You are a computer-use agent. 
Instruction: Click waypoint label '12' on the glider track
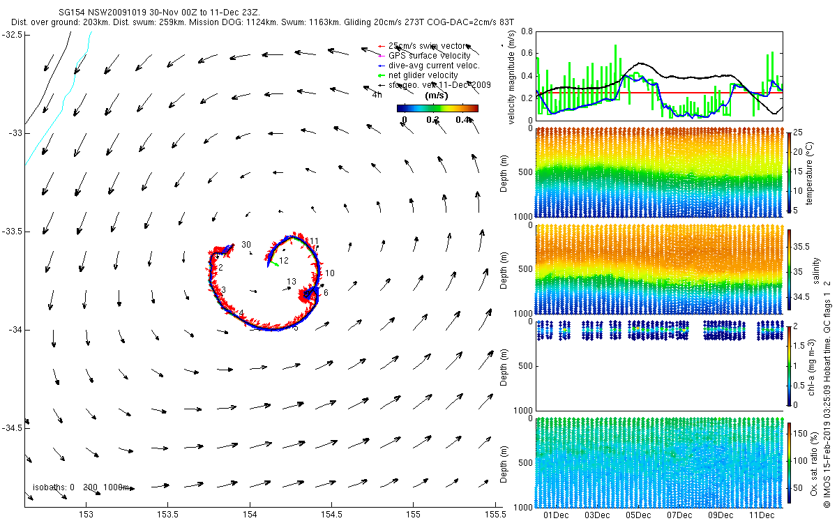click(284, 260)
